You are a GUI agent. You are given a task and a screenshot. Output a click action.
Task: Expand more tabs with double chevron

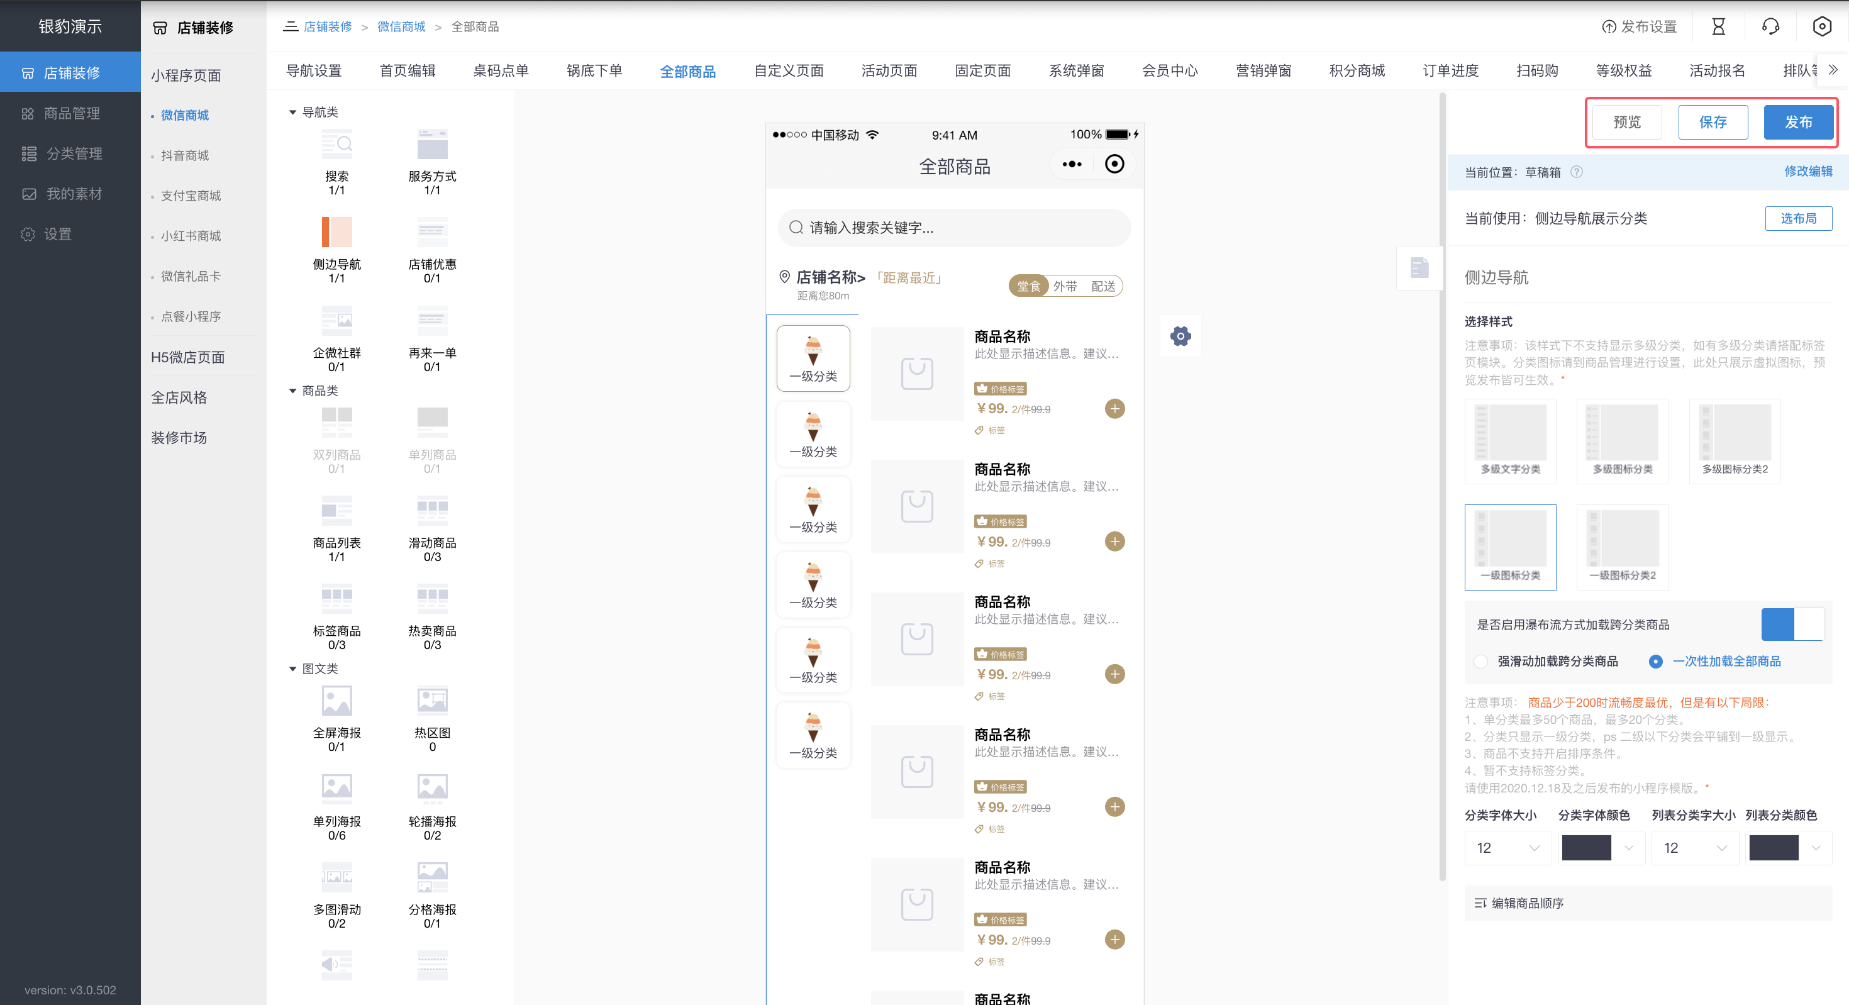point(1833,70)
